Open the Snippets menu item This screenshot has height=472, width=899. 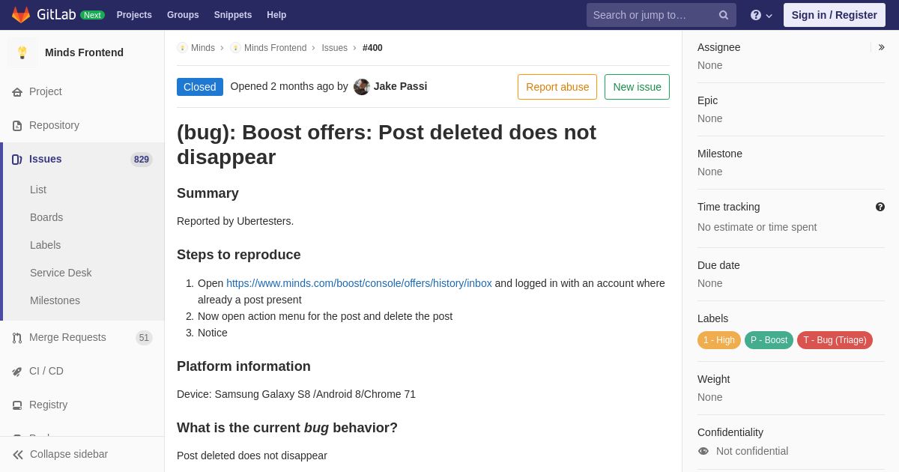[x=233, y=15]
